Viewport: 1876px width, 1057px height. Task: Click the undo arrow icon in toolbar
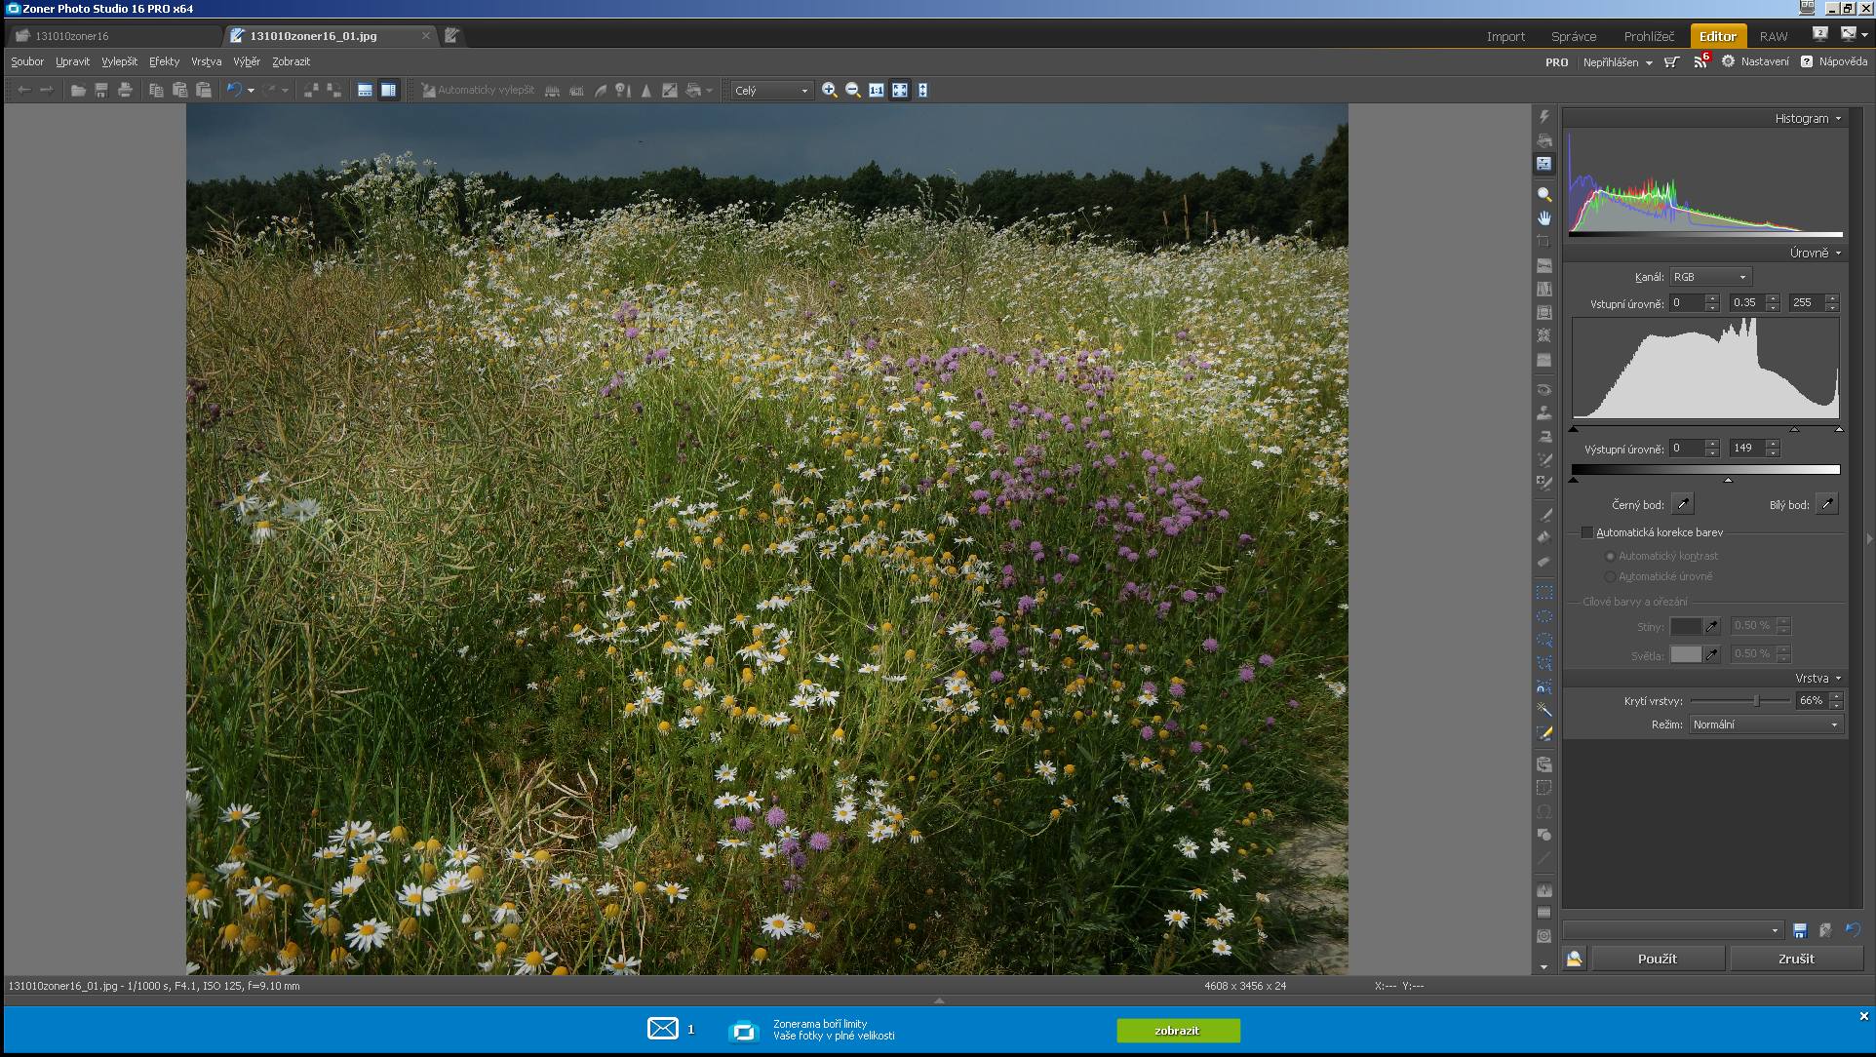pyautogui.click(x=234, y=90)
